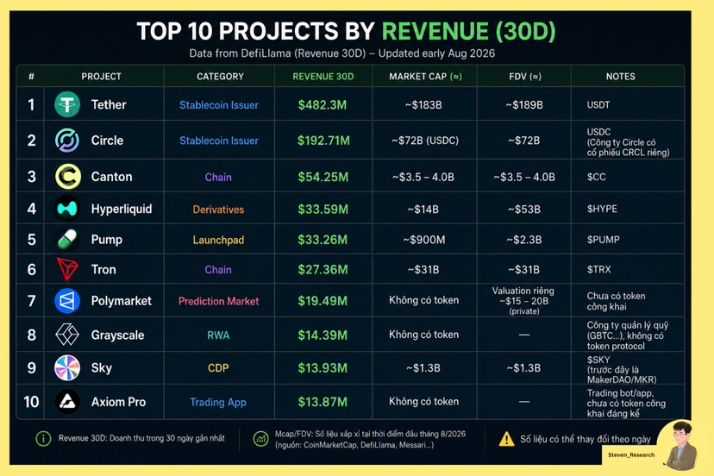This screenshot has width=714, height=476.
Task: Click the ~$72B (USDC) market cap cell
Action: pos(425,141)
